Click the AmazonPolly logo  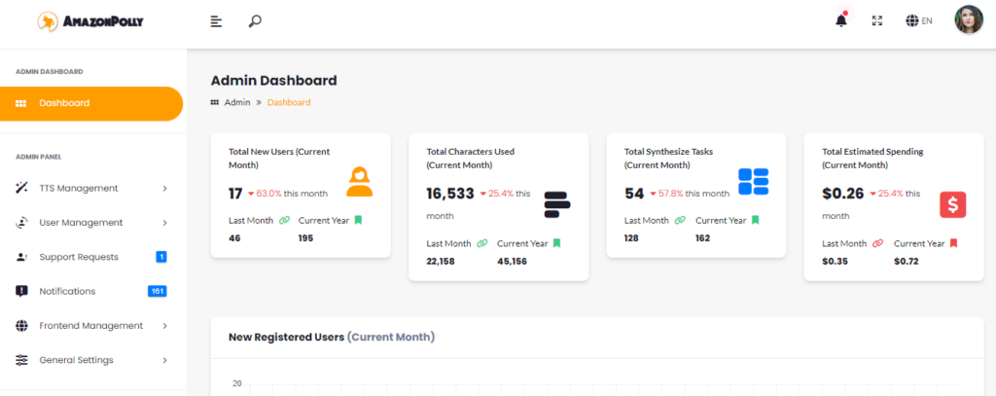coord(90,20)
